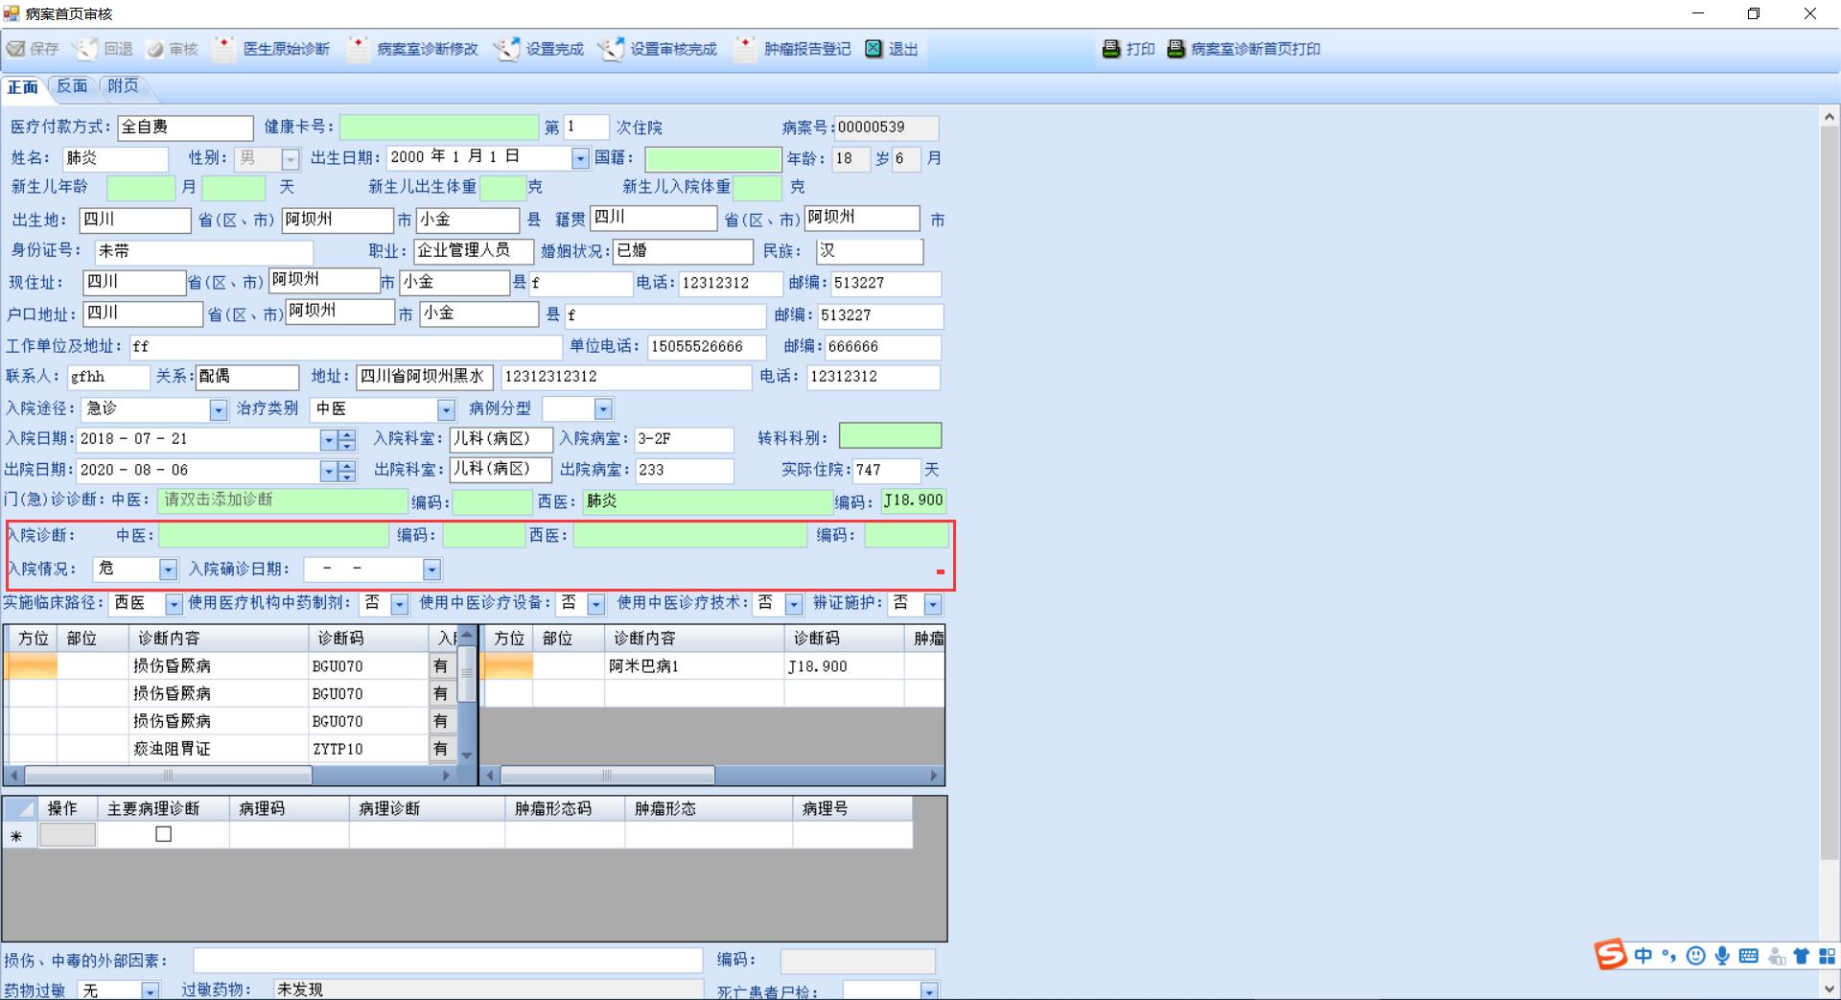Open 入院日期 calendar dropdown

[x=329, y=440]
